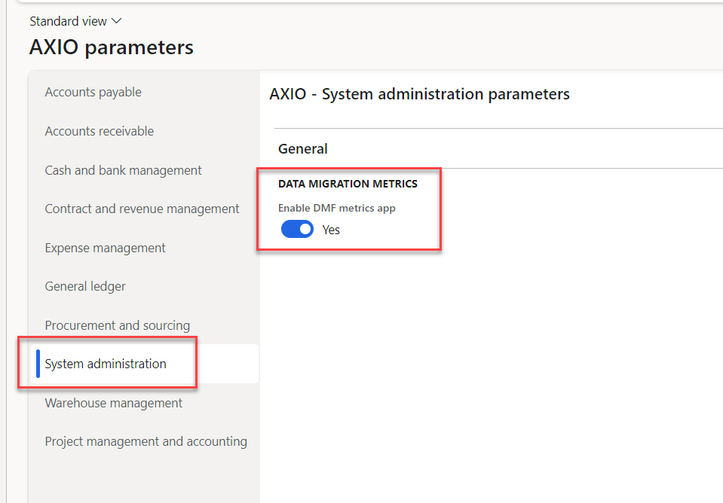Select the System administration tab
The width and height of the screenshot is (723, 503).
tap(106, 363)
